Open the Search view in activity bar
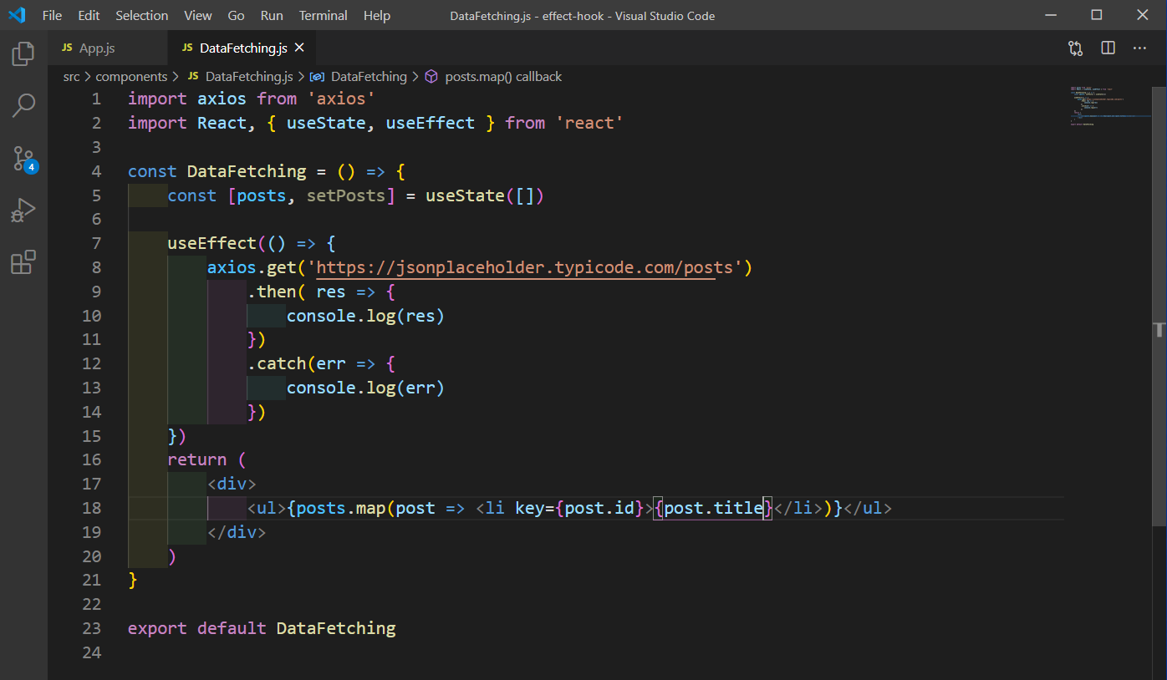Screen dimensions: 1167x680 pos(23,106)
